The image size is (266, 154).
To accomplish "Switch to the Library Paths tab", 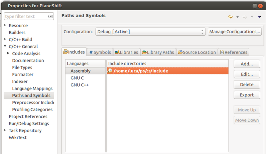I will tap(158, 52).
